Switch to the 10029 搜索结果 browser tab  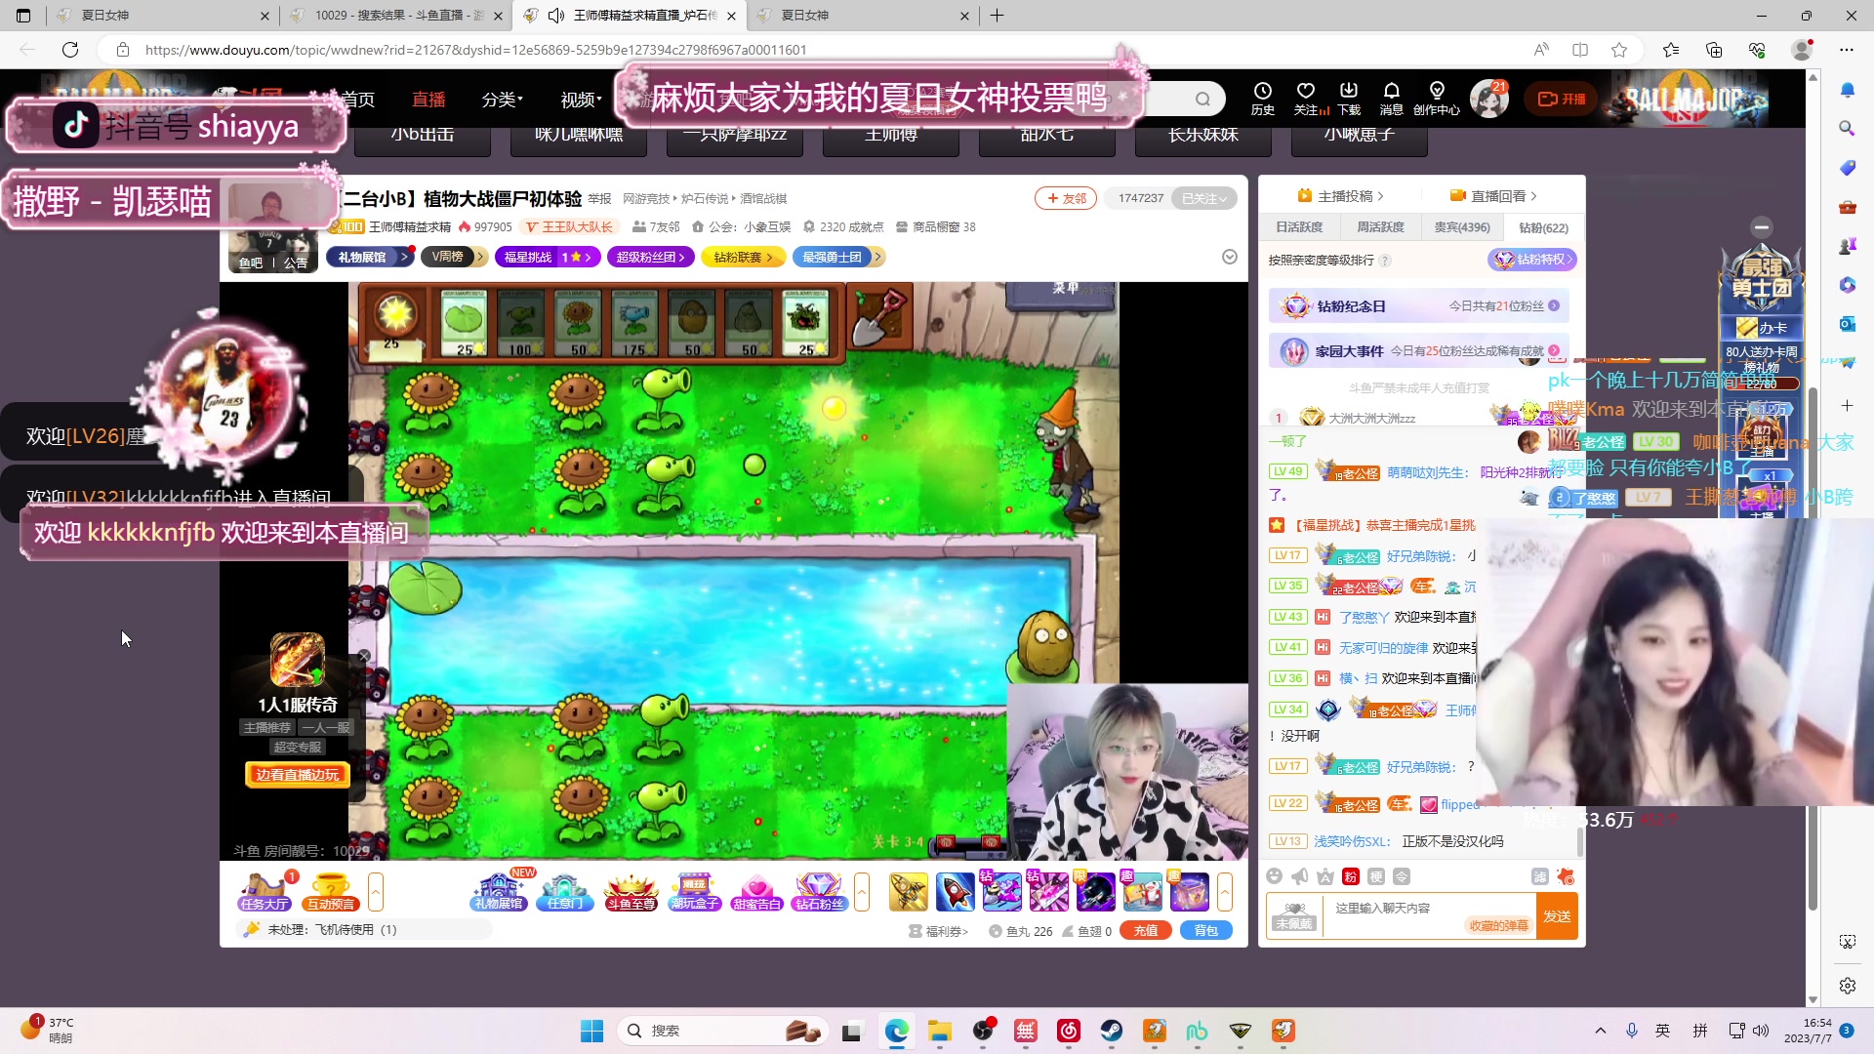coord(397,16)
